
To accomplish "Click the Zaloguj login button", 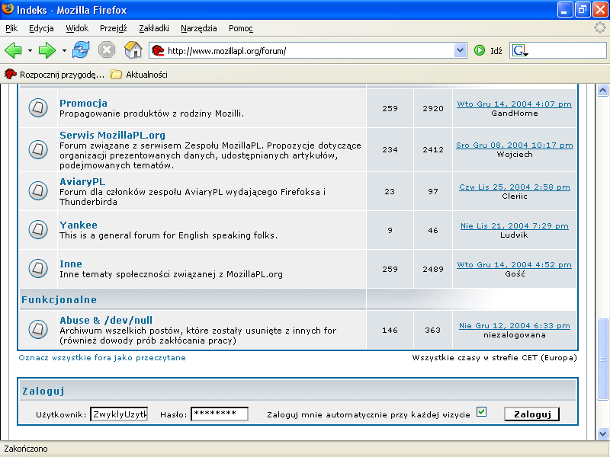I will click(531, 414).
